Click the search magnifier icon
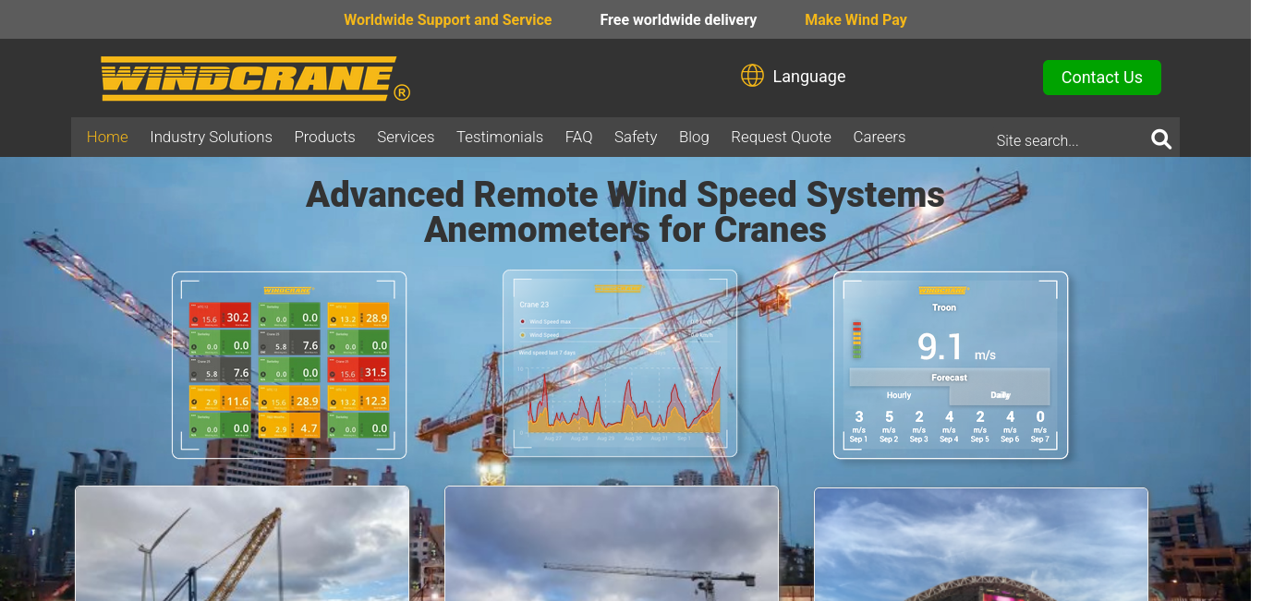This screenshot has width=1262, height=601. tap(1161, 139)
